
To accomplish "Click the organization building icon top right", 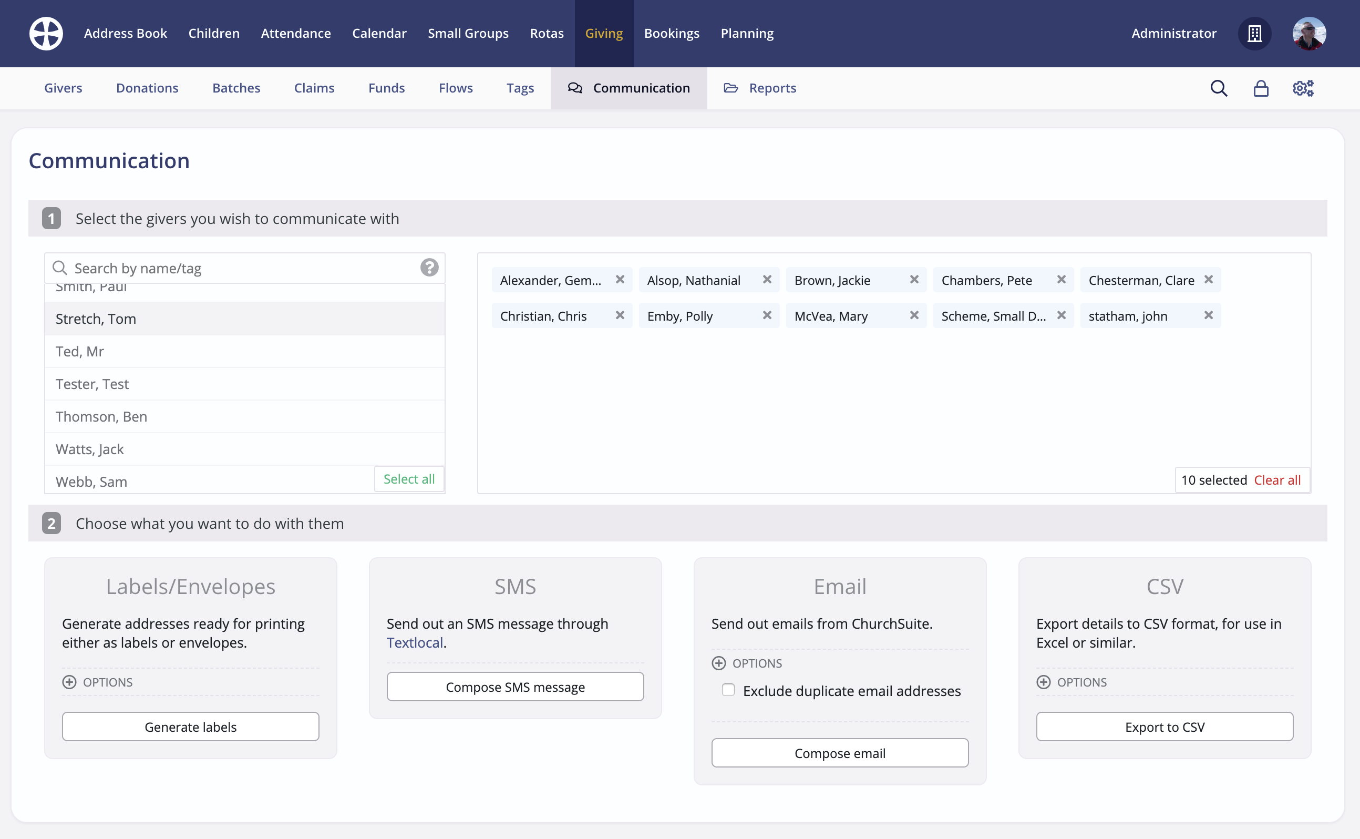I will coord(1254,33).
